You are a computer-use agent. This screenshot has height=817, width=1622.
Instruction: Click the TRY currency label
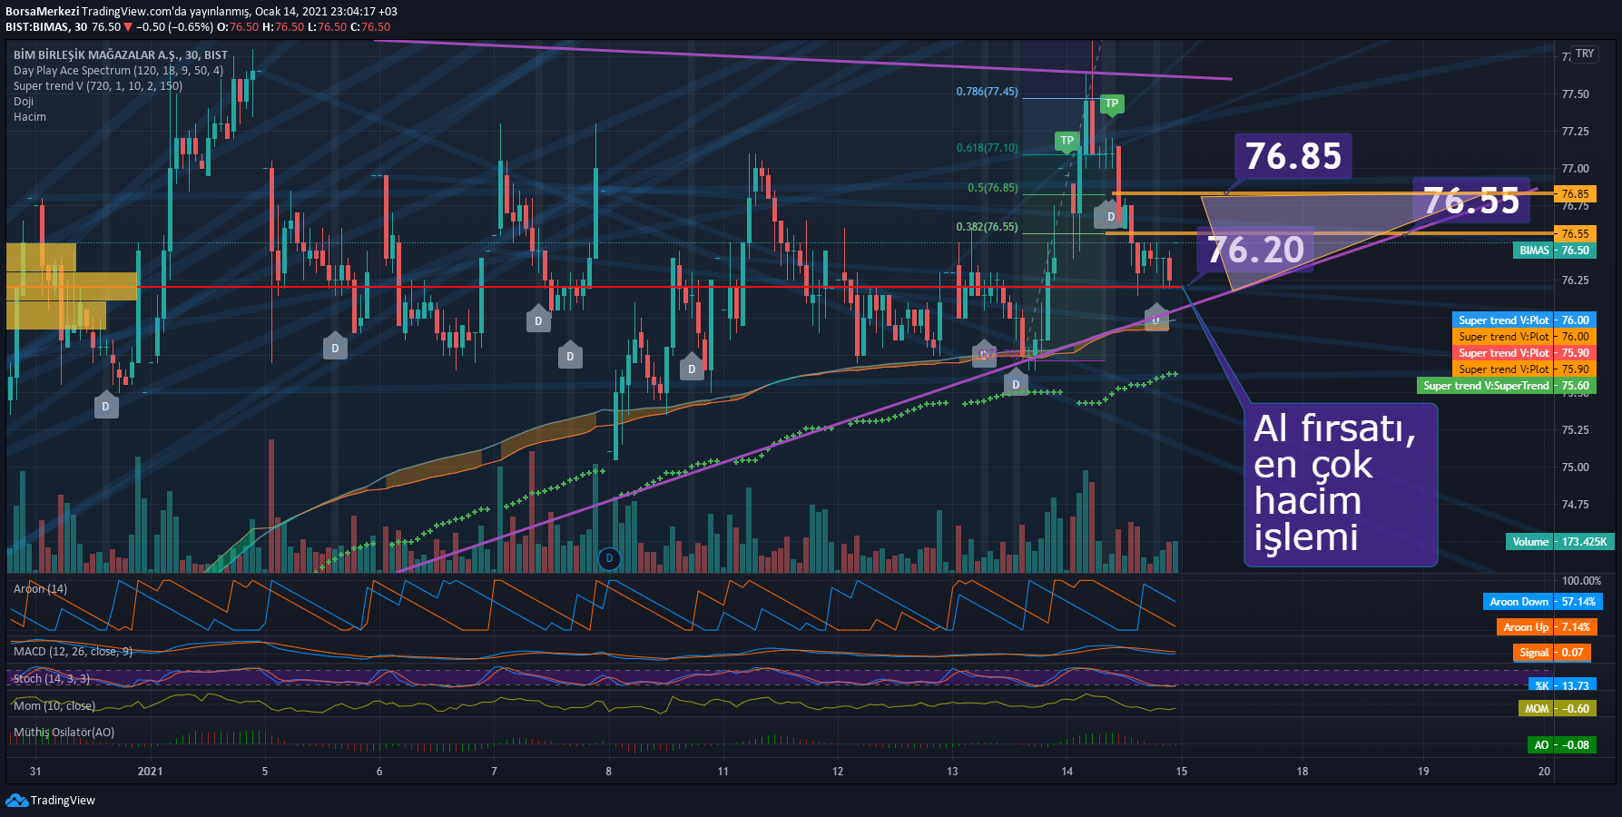1585,54
